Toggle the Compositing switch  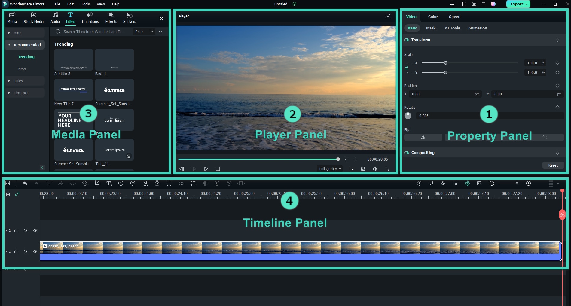pyautogui.click(x=407, y=153)
